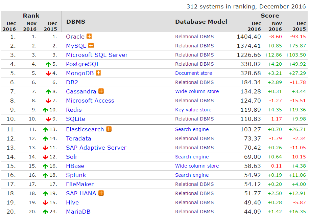Click the score change -93.15

pos(298,37)
